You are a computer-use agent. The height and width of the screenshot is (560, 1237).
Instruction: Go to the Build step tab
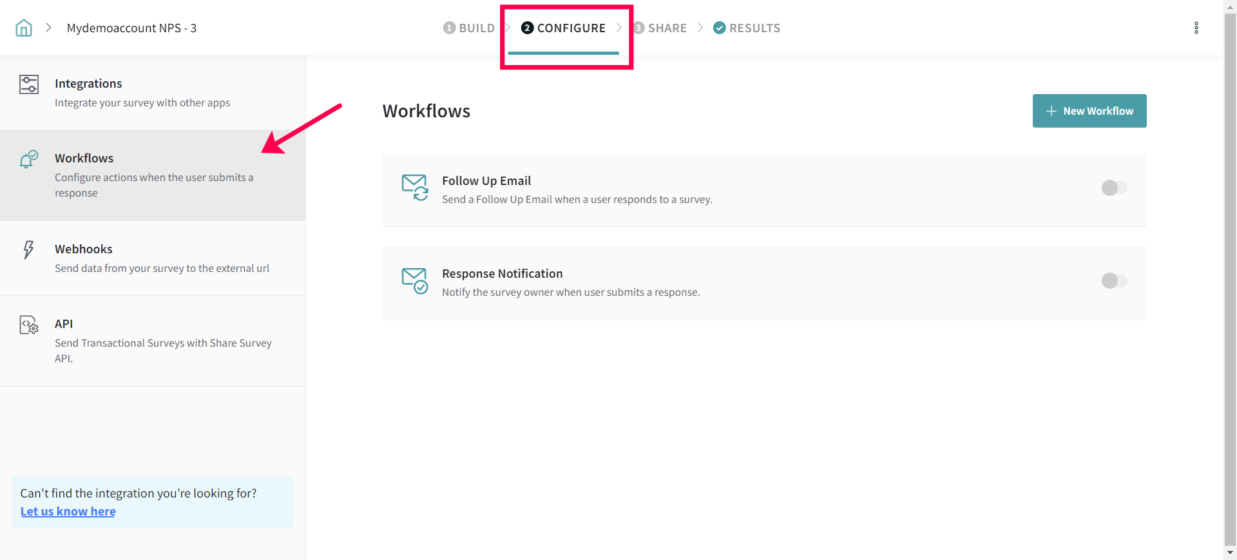point(469,28)
